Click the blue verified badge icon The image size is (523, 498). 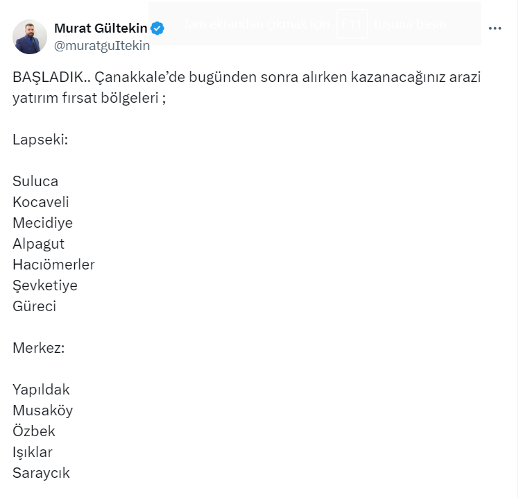[x=157, y=28]
